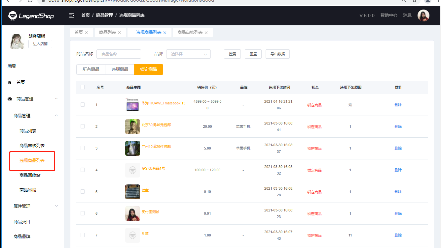441x248 pixels.
Task: Open the user avatar in top right
Action: [x=423, y=15]
